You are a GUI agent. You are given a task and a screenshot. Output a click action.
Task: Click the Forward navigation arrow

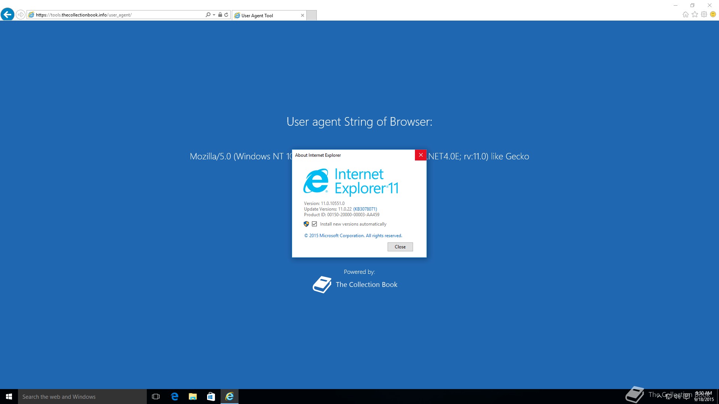pyautogui.click(x=21, y=15)
